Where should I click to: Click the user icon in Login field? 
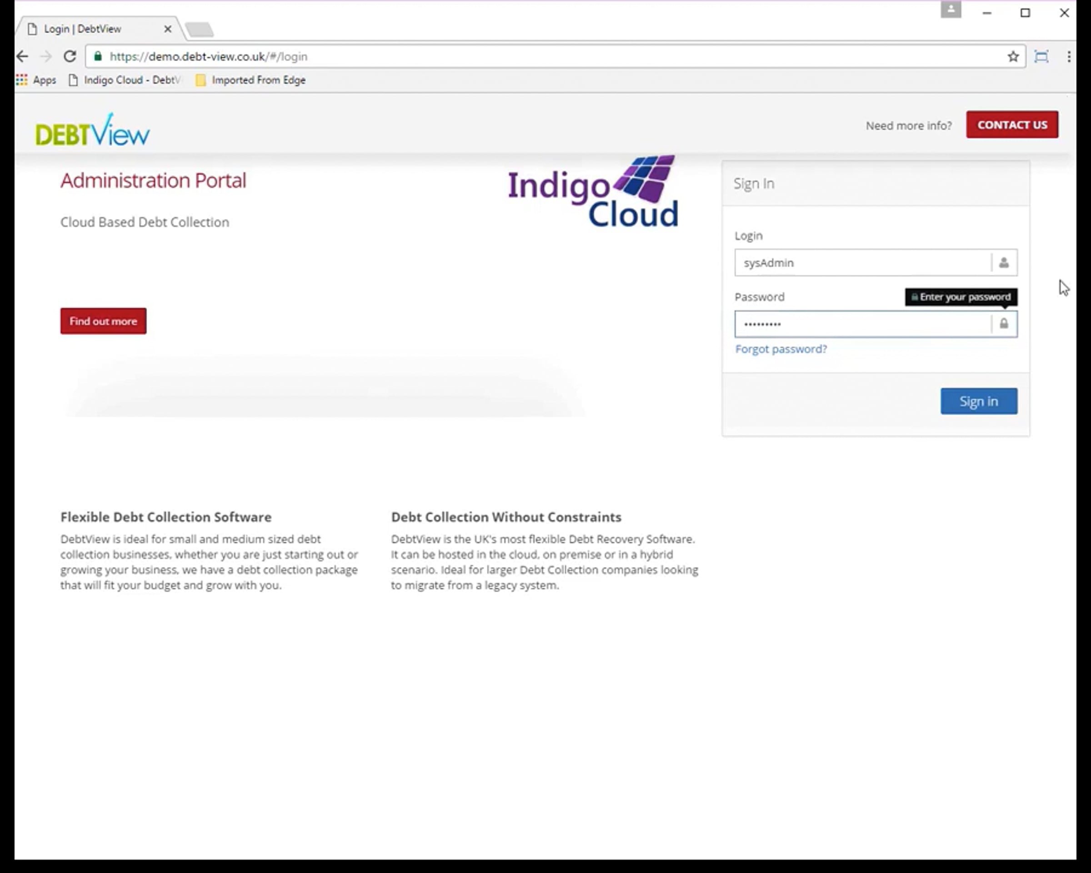click(1004, 263)
